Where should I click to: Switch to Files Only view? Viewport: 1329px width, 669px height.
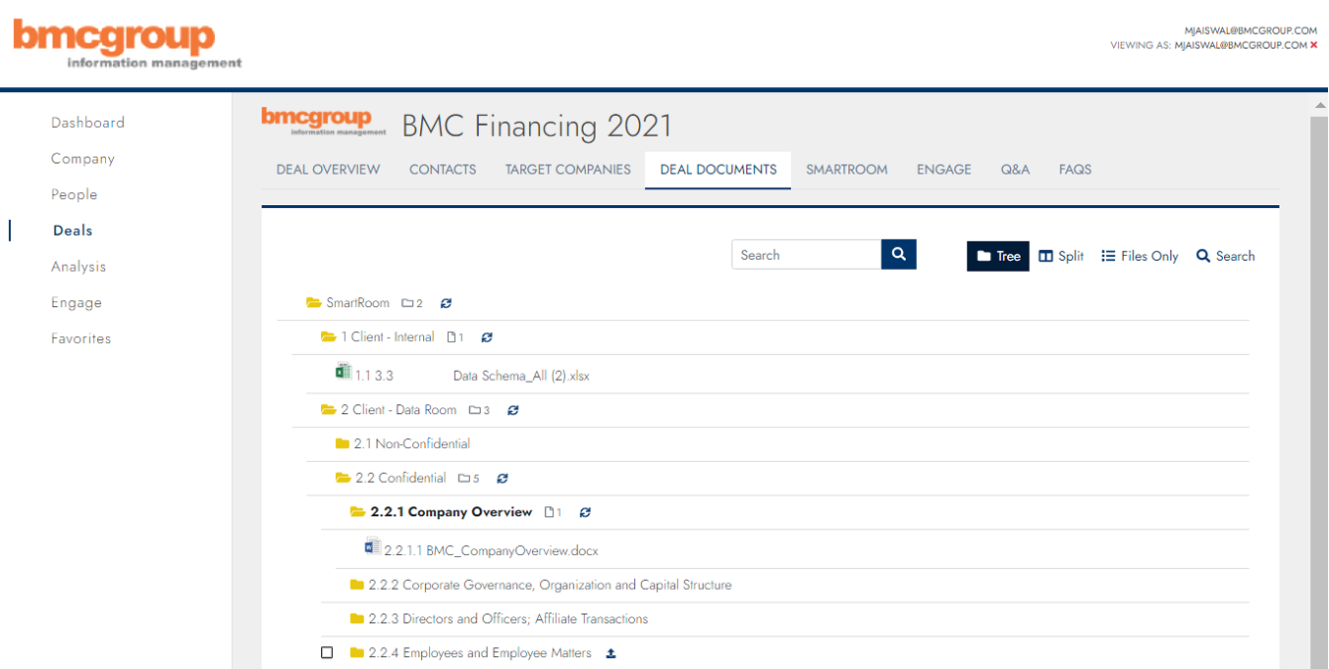point(1140,256)
